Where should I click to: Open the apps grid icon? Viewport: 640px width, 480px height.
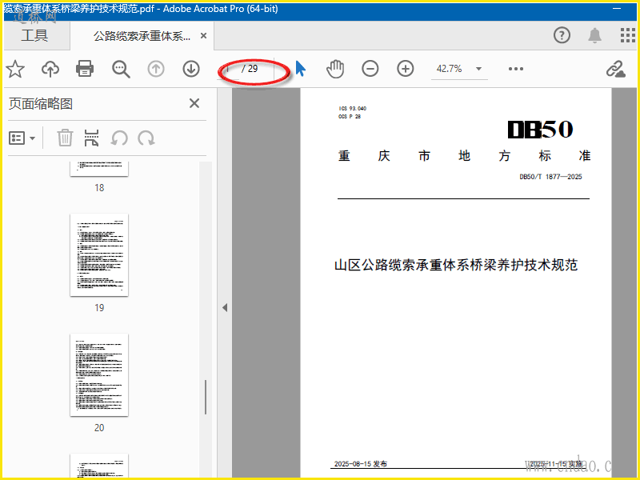click(x=627, y=35)
